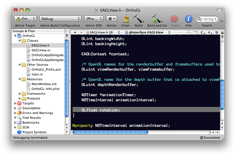Click the counterpart file icon
236x156 pixels.
[x=217, y=32]
